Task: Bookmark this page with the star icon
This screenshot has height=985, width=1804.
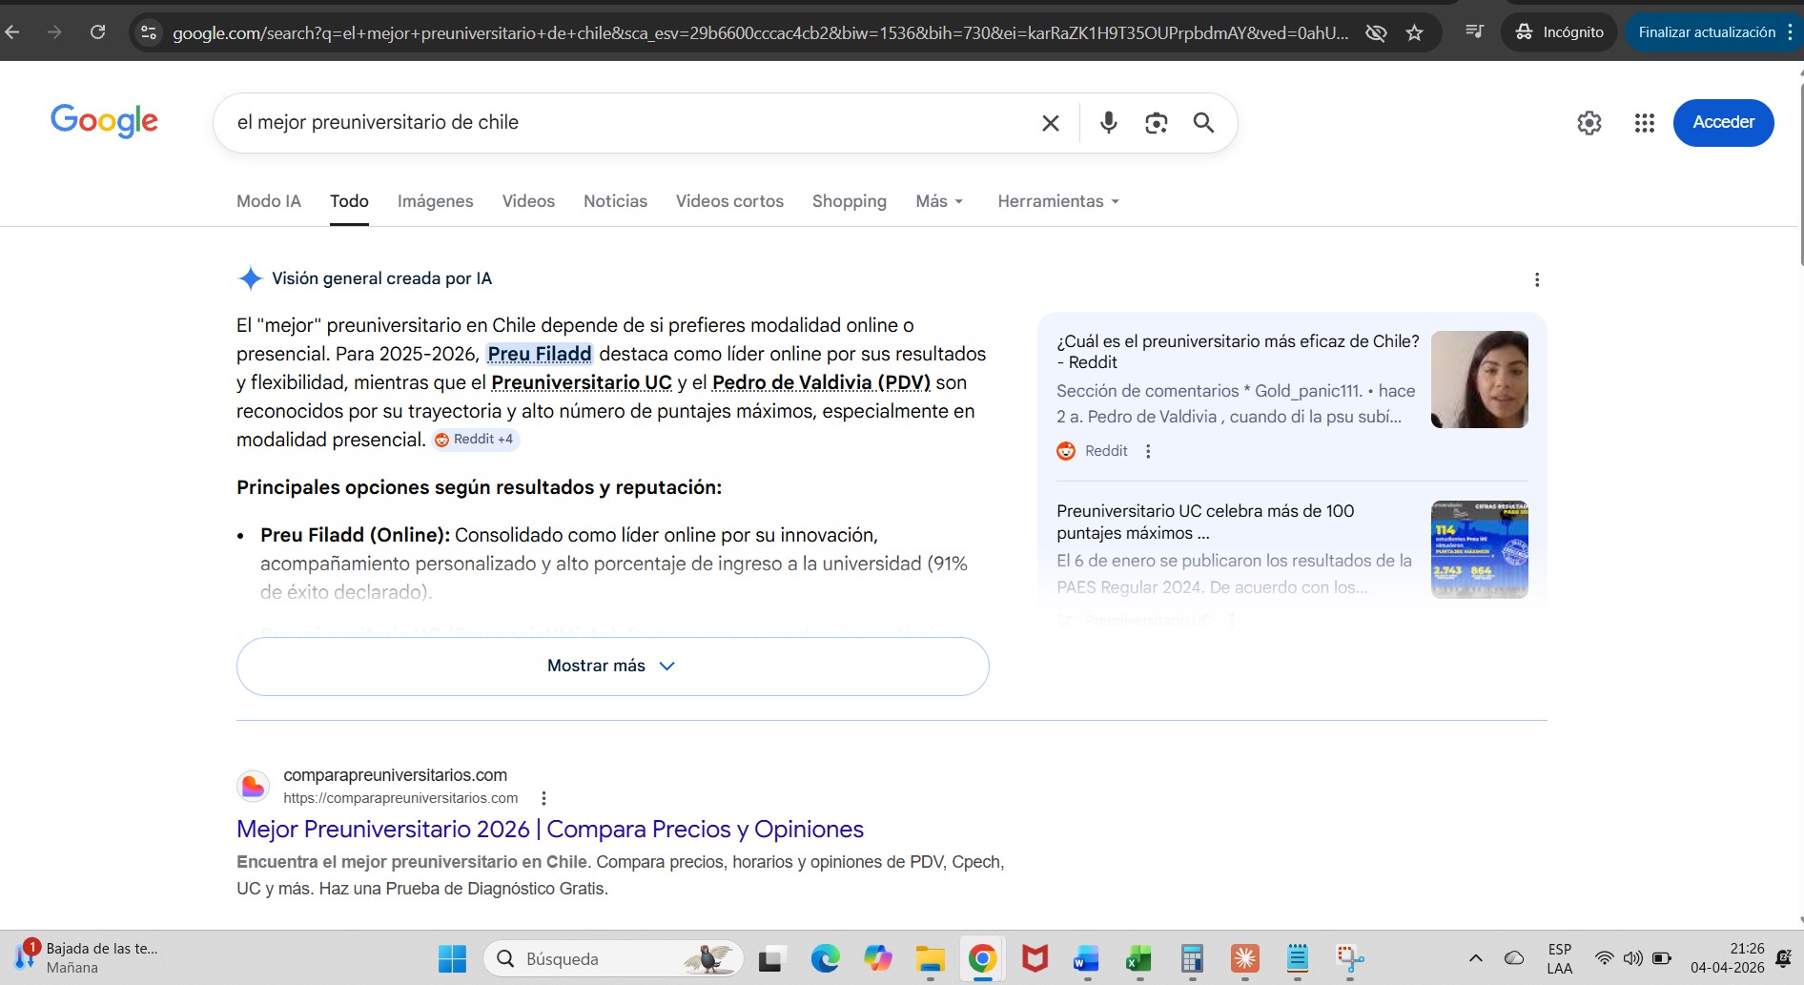Action: [x=1414, y=32]
